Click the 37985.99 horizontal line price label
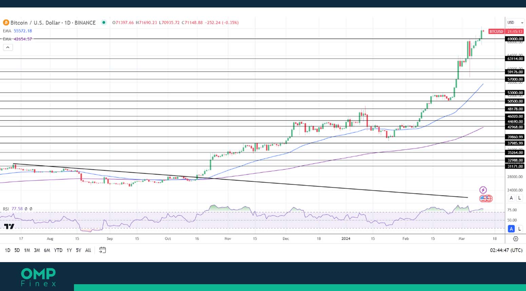 point(515,143)
